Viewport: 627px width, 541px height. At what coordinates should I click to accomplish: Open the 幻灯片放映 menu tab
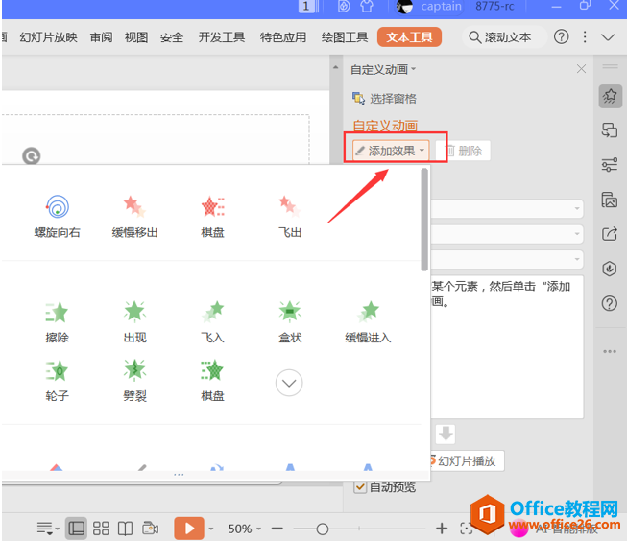tap(48, 37)
